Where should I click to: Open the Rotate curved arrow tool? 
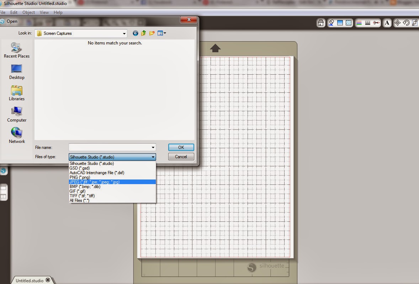406,23
